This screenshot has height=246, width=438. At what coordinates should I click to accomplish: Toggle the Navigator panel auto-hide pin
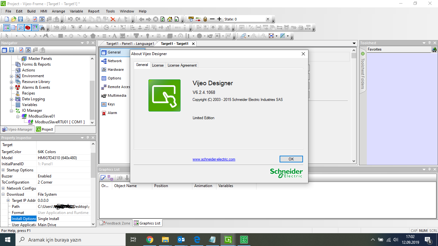click(x=87, y=43)
